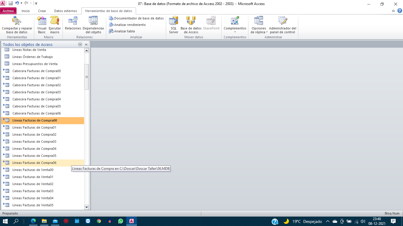Select Cabecera Facturas de Compra05
This screenshot has height=226, width=403.
coord(42,106)
